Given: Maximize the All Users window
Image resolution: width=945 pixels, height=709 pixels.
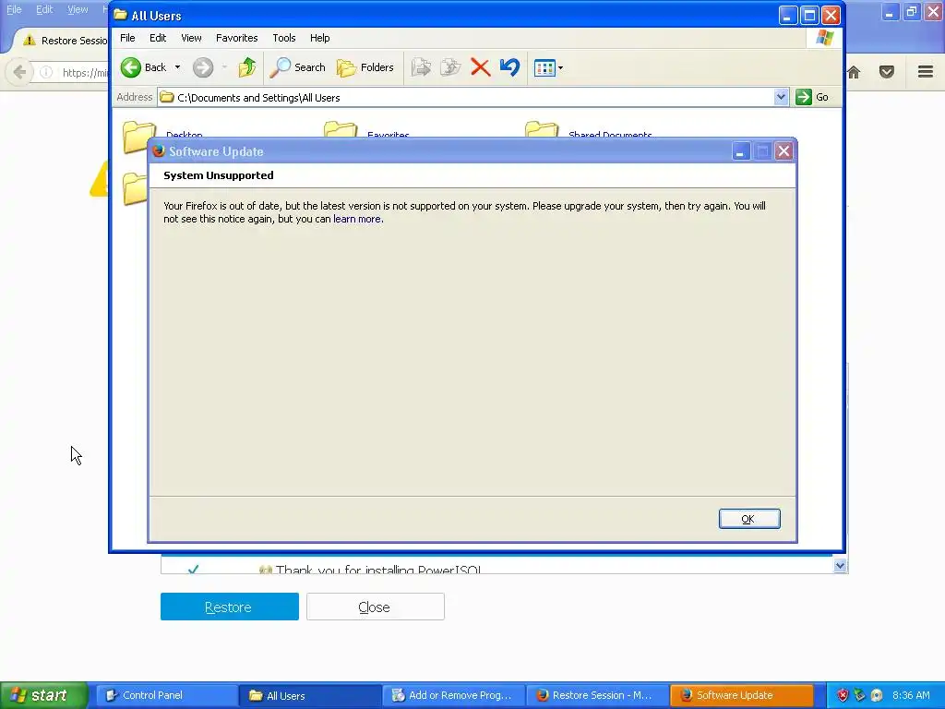Looking at the screenshot, I should click(809, 15).
